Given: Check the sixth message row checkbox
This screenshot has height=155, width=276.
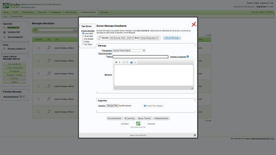Looking at the screenshot, I should (x=38, y=112).
